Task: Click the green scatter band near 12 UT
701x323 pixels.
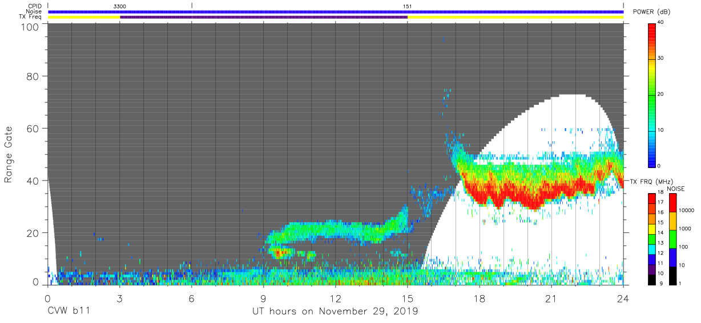Action: tap(337, 231)
